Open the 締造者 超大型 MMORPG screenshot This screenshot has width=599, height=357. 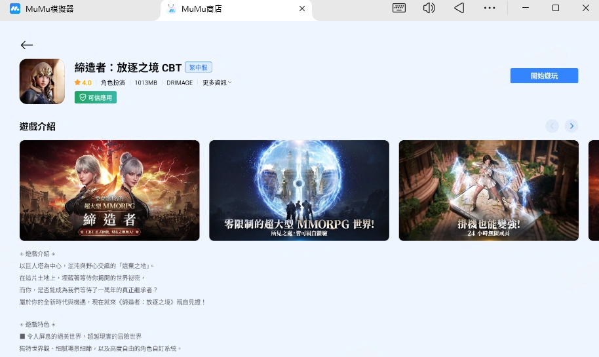[x=109, y=191]
